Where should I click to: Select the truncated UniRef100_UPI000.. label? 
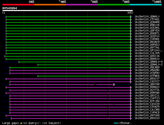pos(149,50)
